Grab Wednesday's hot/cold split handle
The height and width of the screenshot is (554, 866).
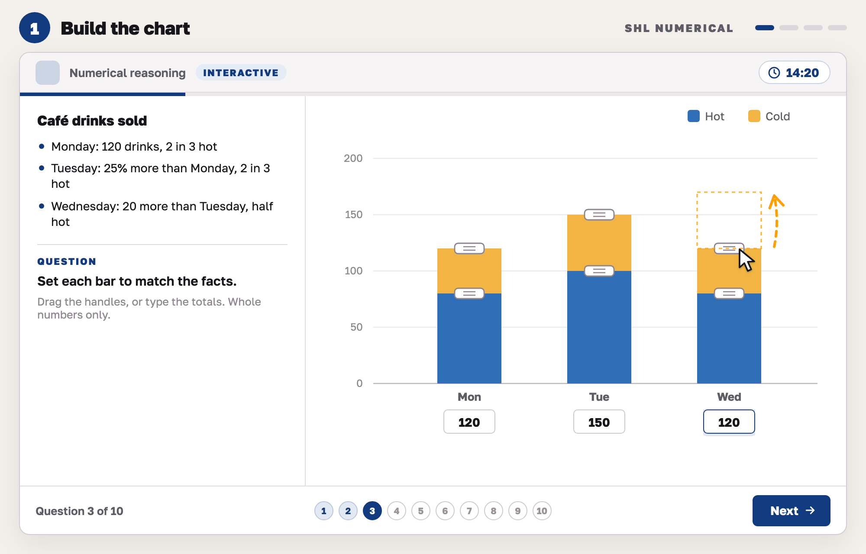click(x=729, y=293)
